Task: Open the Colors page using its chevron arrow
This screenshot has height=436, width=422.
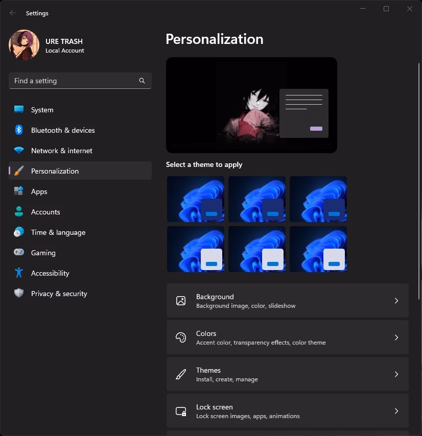Action: coord(396,337)
